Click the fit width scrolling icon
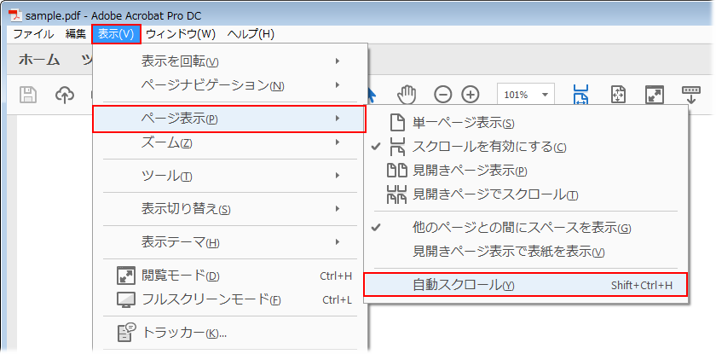Image resolution: width=716 pixels, height=354 pixels. tap(581, 95)
